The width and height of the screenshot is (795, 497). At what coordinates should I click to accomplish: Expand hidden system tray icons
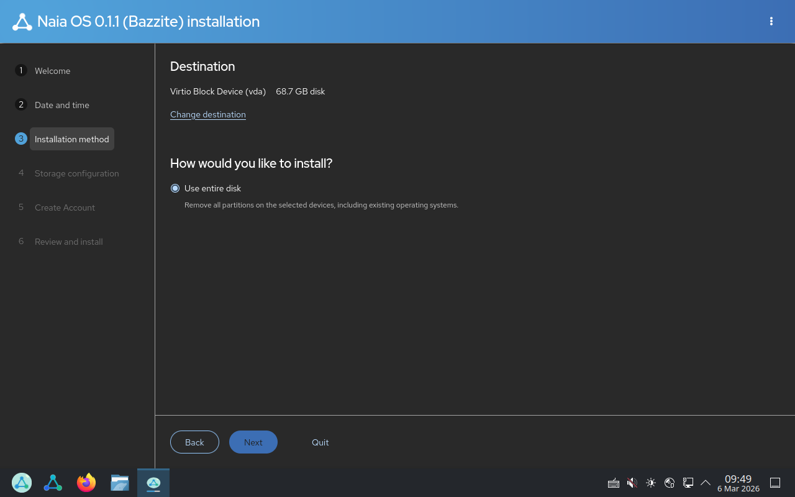tap(706, 483)
